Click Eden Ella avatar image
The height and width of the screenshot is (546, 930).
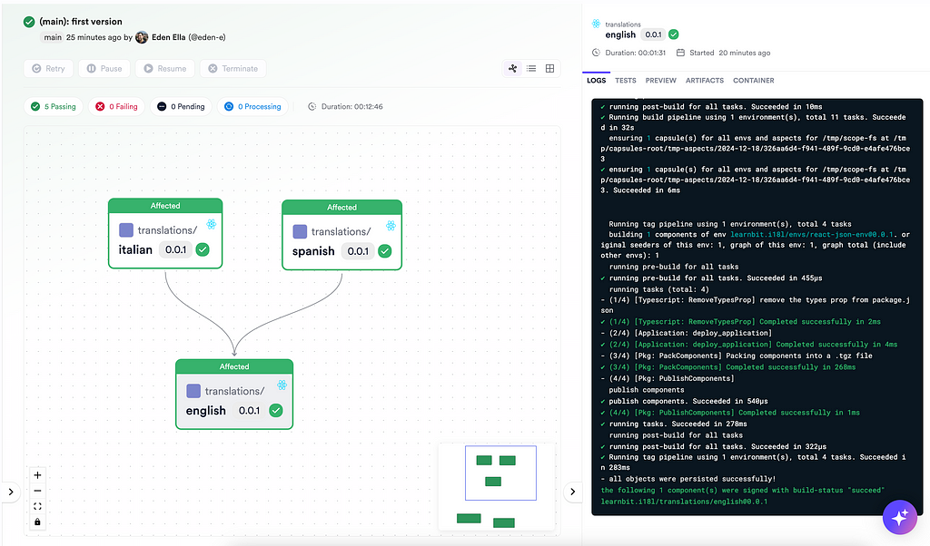[x=142, y=37]
